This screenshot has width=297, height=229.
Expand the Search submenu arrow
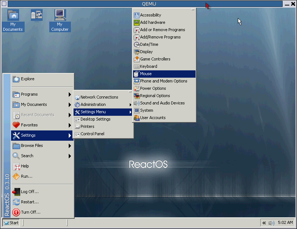[x=70, y=156]
